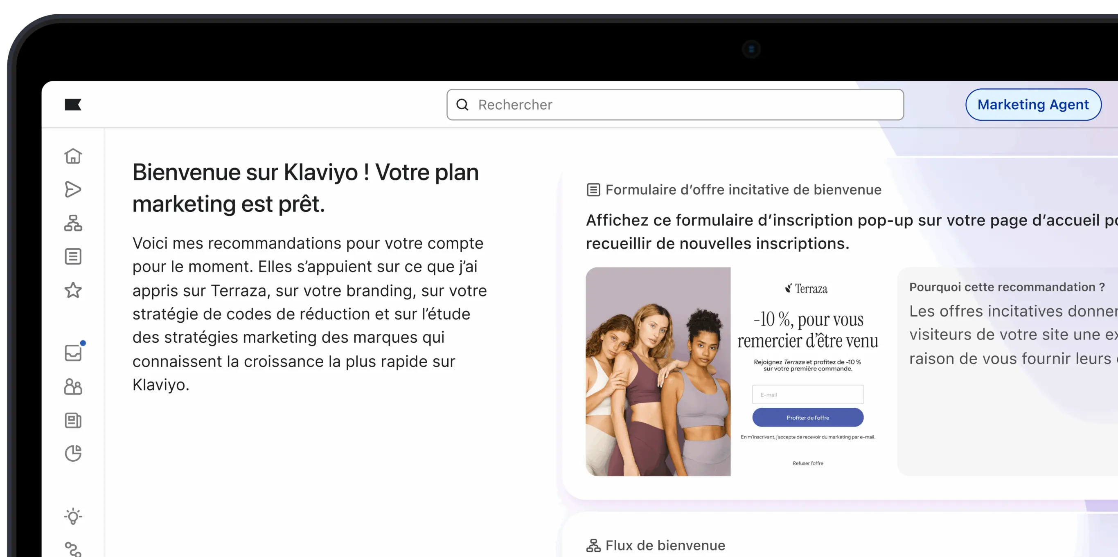Click 'En m'inscrivant, j'accepte' consent text
Screen dimensions: 1118x557
(x=808, y=437)
